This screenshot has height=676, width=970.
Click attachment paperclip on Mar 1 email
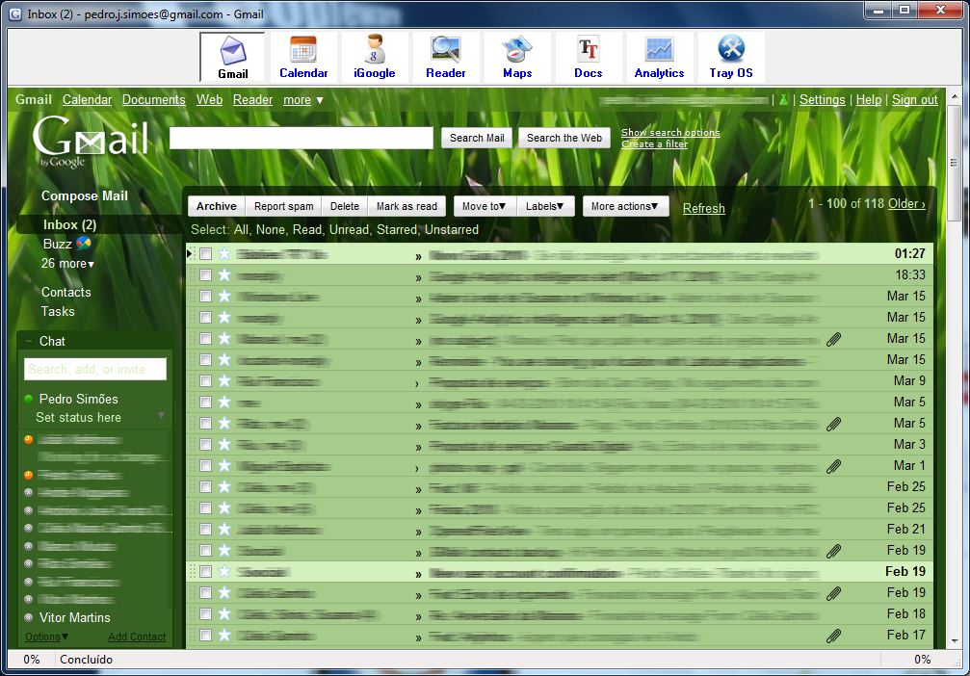pyautogui.click(x=833, y=466)
